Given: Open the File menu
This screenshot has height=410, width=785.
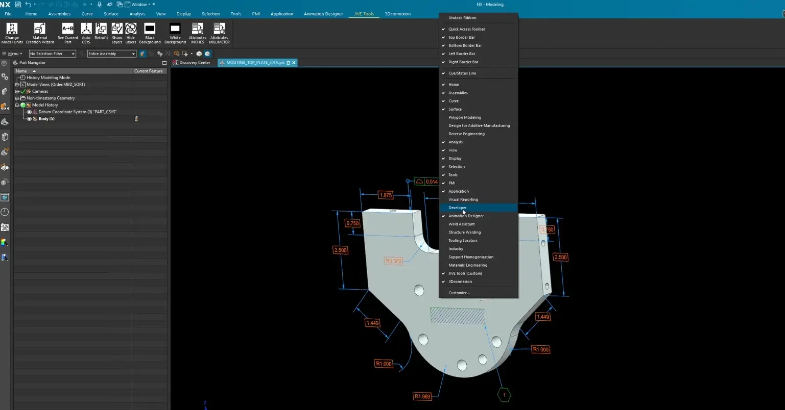Looking at the screenshot, I should coord(8,14).
